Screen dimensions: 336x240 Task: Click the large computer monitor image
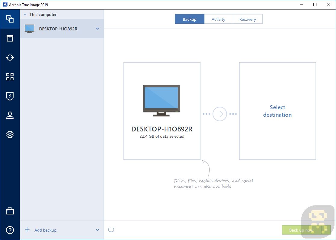[161, 101]
